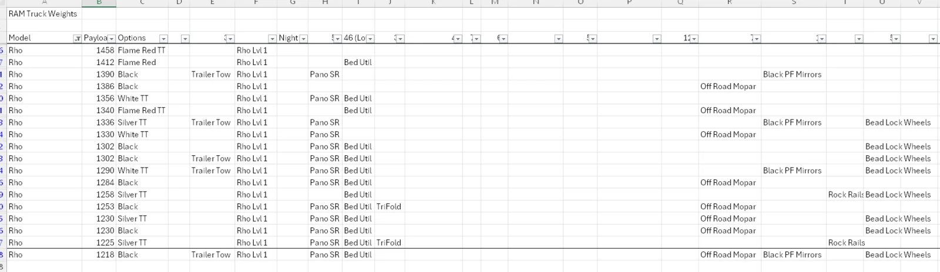Select the payload cell '1356'
The width and height of the screenshot is (940, 272).
pos(105,98)
